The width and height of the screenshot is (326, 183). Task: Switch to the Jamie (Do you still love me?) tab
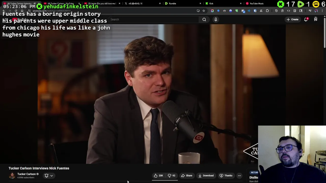102,4
